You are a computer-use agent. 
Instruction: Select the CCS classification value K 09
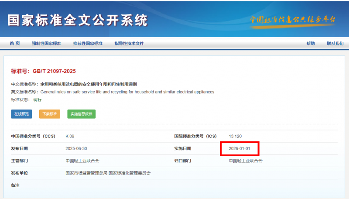point(70,136)
